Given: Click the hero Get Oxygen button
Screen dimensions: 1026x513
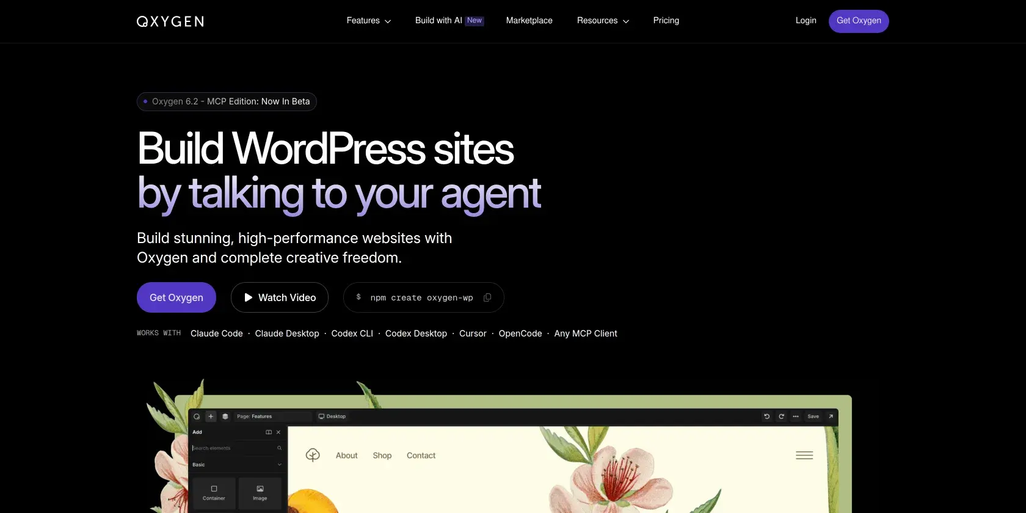Looking at the screenshot, I should pyautogui.click(x=176, y=297).
